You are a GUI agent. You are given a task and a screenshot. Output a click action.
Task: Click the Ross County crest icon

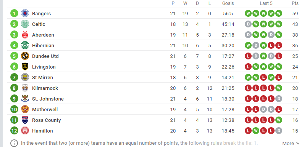[25, 120]
